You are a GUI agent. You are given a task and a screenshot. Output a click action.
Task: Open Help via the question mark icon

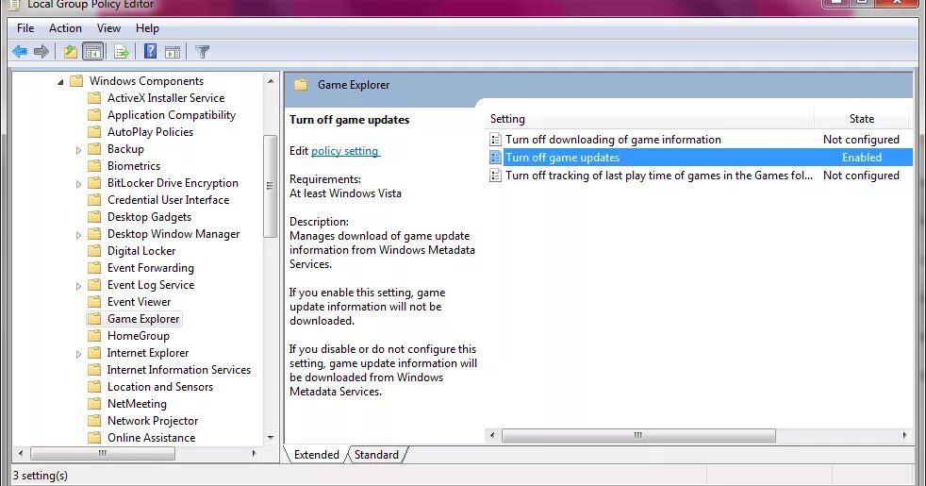pyautogui.click(x=151, y=52)
